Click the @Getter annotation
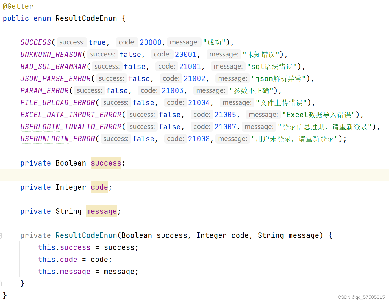Screen dimensions: 389x302 coord(18,6)
